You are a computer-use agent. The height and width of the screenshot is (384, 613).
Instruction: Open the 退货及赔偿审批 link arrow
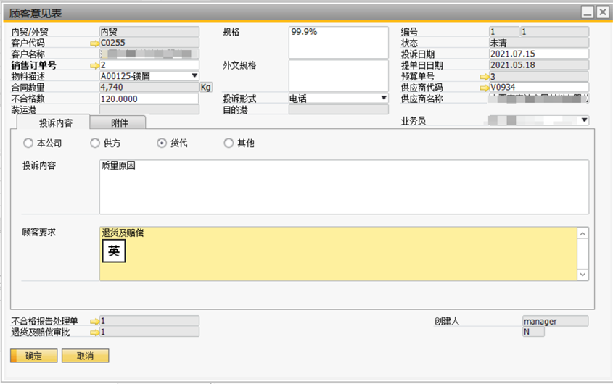94,333
